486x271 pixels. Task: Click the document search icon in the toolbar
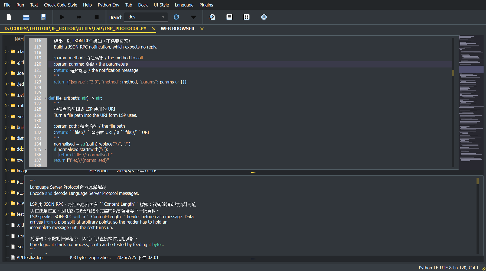(x=212, y=17)
